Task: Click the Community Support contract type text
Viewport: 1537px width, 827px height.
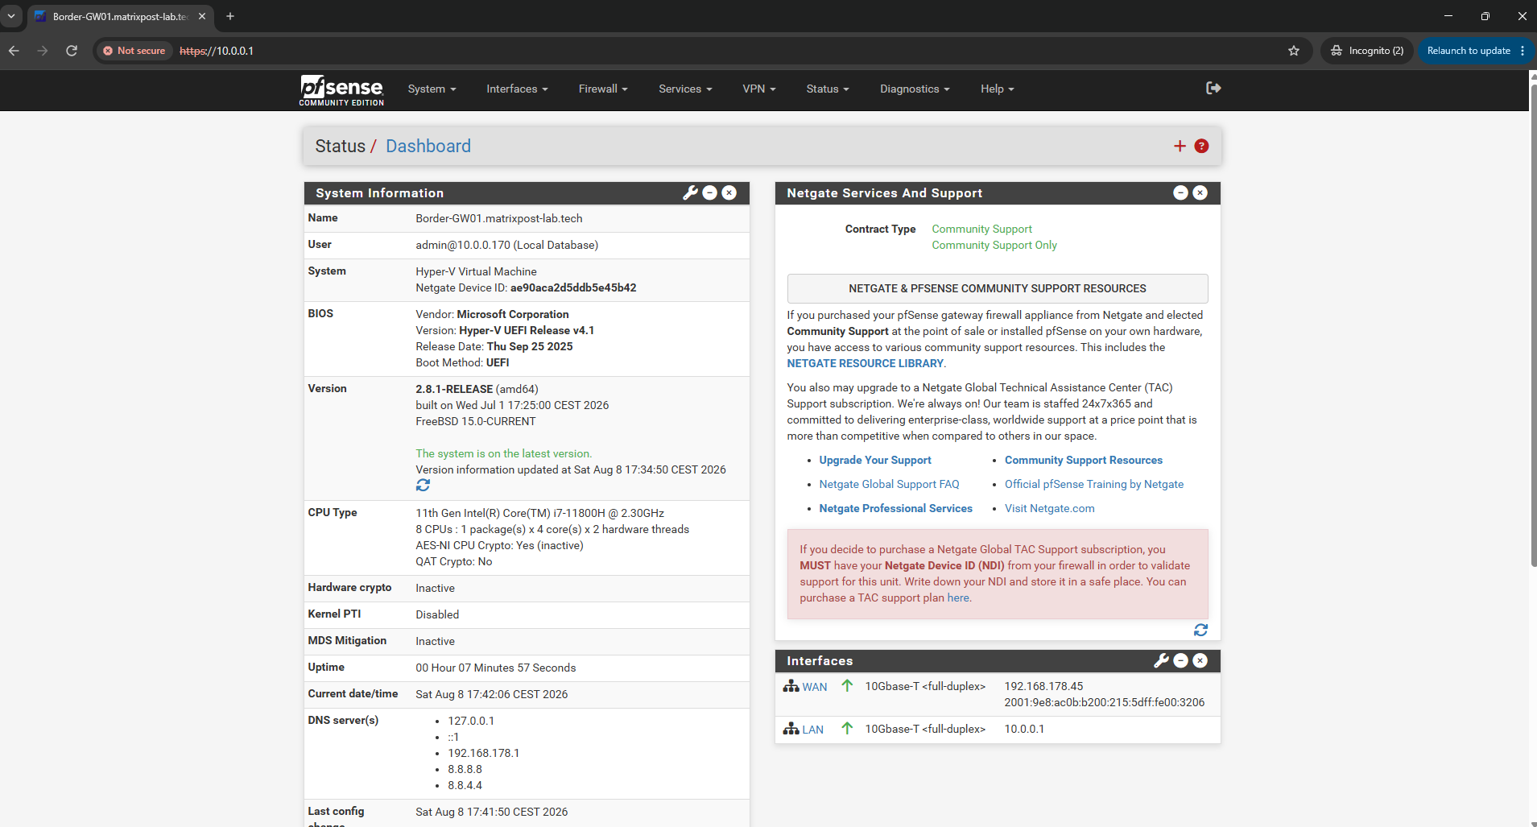Action: point(982,229)
